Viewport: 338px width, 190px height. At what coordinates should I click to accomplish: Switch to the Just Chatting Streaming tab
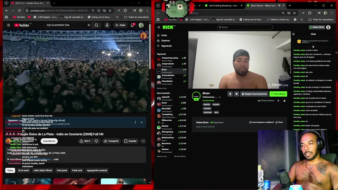(x=223, y=6)
